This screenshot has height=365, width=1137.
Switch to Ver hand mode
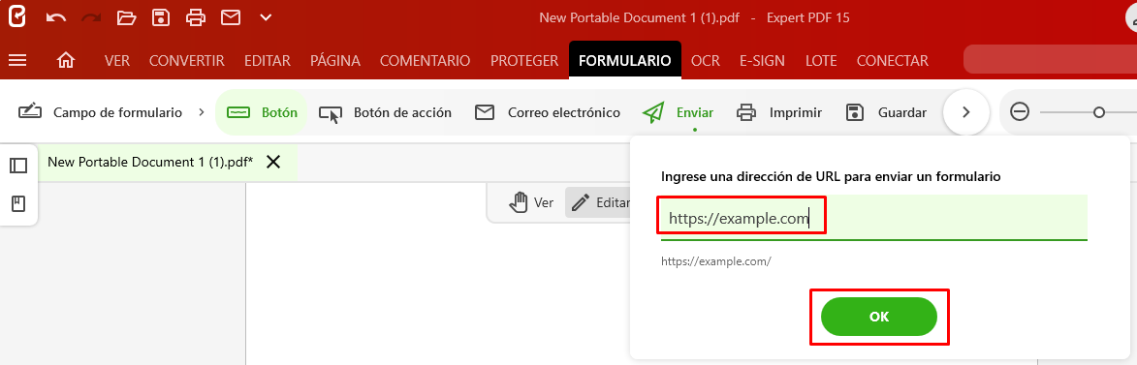point(531,202)
